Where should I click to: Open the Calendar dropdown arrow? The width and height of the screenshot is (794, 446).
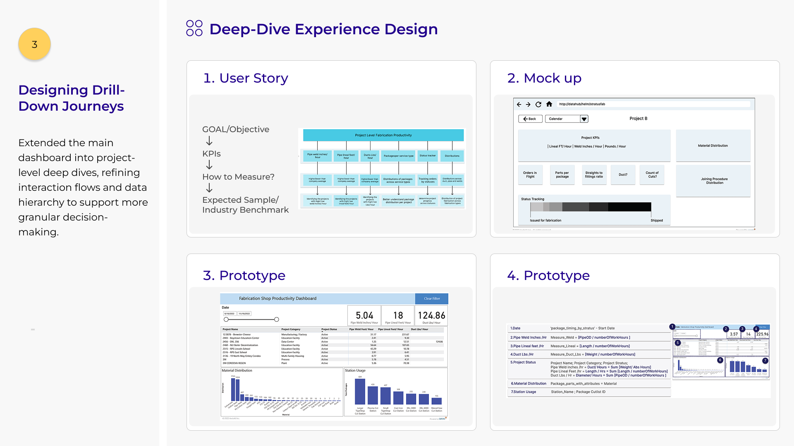pyautogui.click(x=584, y=119)
